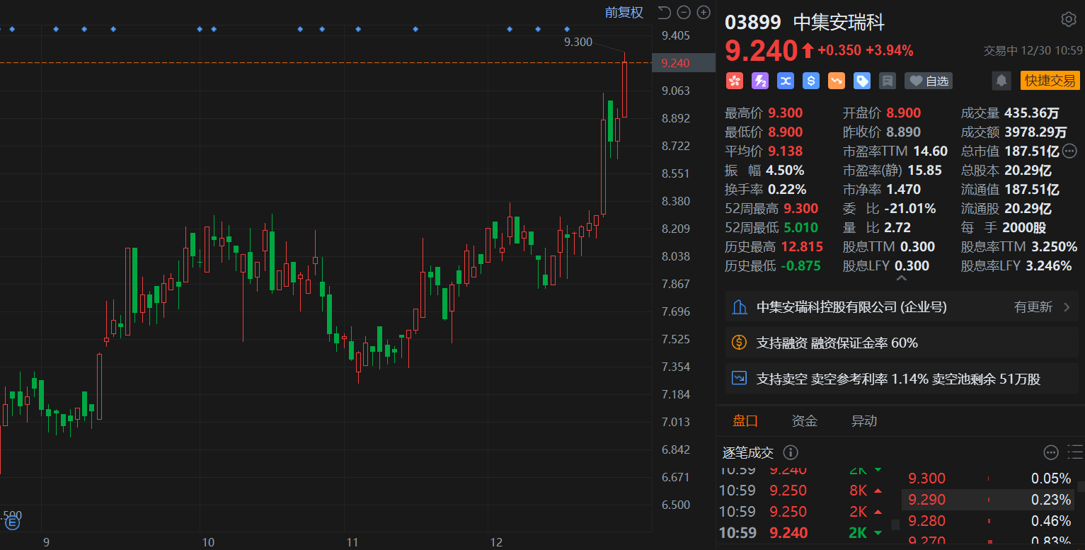Click the last blue diamond event marker above the chart
This screenshot has width=1085, height=550.
click(567, 29)
